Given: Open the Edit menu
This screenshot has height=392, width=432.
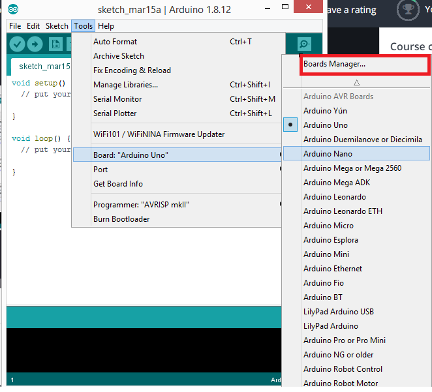Looking at the screenshot, I should click(x=33, y=26).
